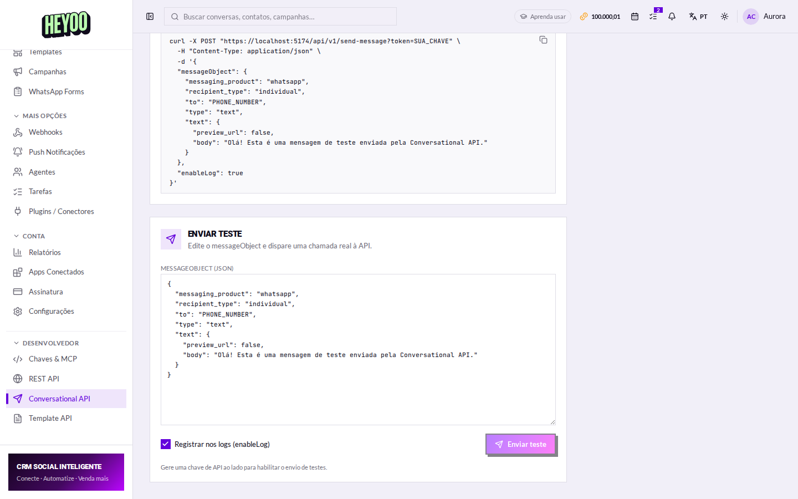The height and width of the screenshot is (499, 798).
Task: Click the Chaves & MCP code icon
Action: pos(18,359)
